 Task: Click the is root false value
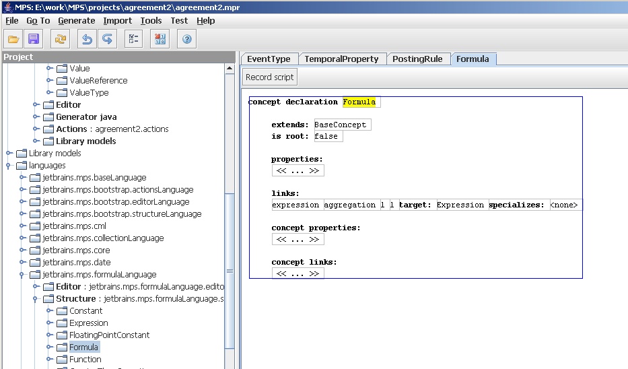[x=328, y=137]
